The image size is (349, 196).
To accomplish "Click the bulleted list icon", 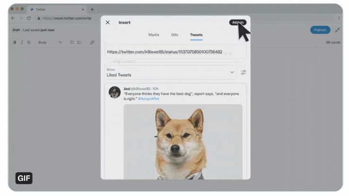I will click(x=72, y=42).
